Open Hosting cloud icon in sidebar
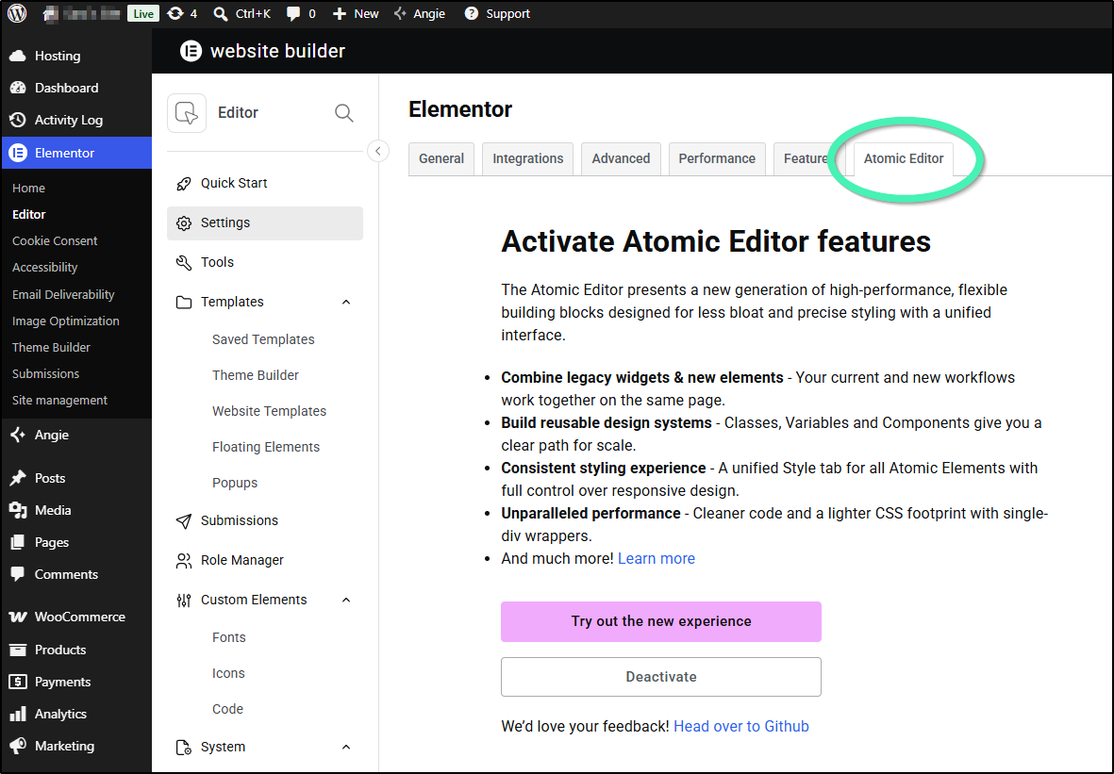This screenshot has width=1114, height=774. click(18, 56)
